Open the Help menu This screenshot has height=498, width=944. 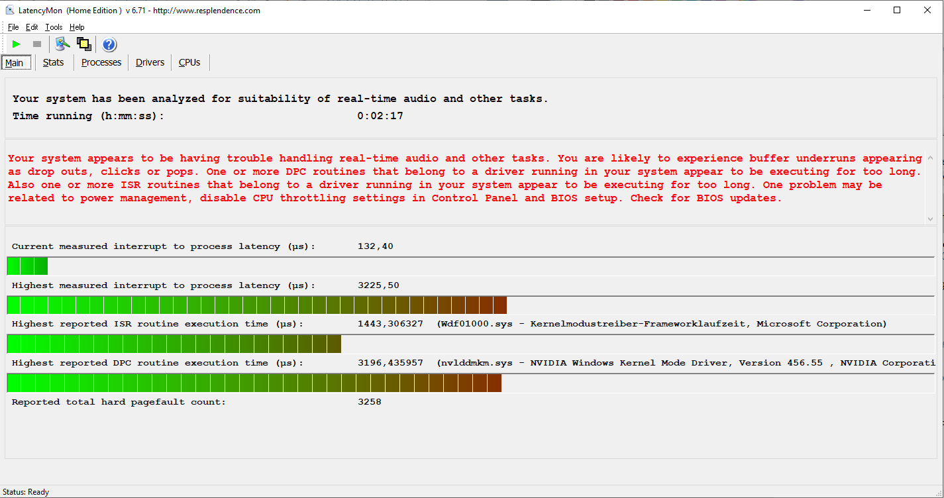77,27
